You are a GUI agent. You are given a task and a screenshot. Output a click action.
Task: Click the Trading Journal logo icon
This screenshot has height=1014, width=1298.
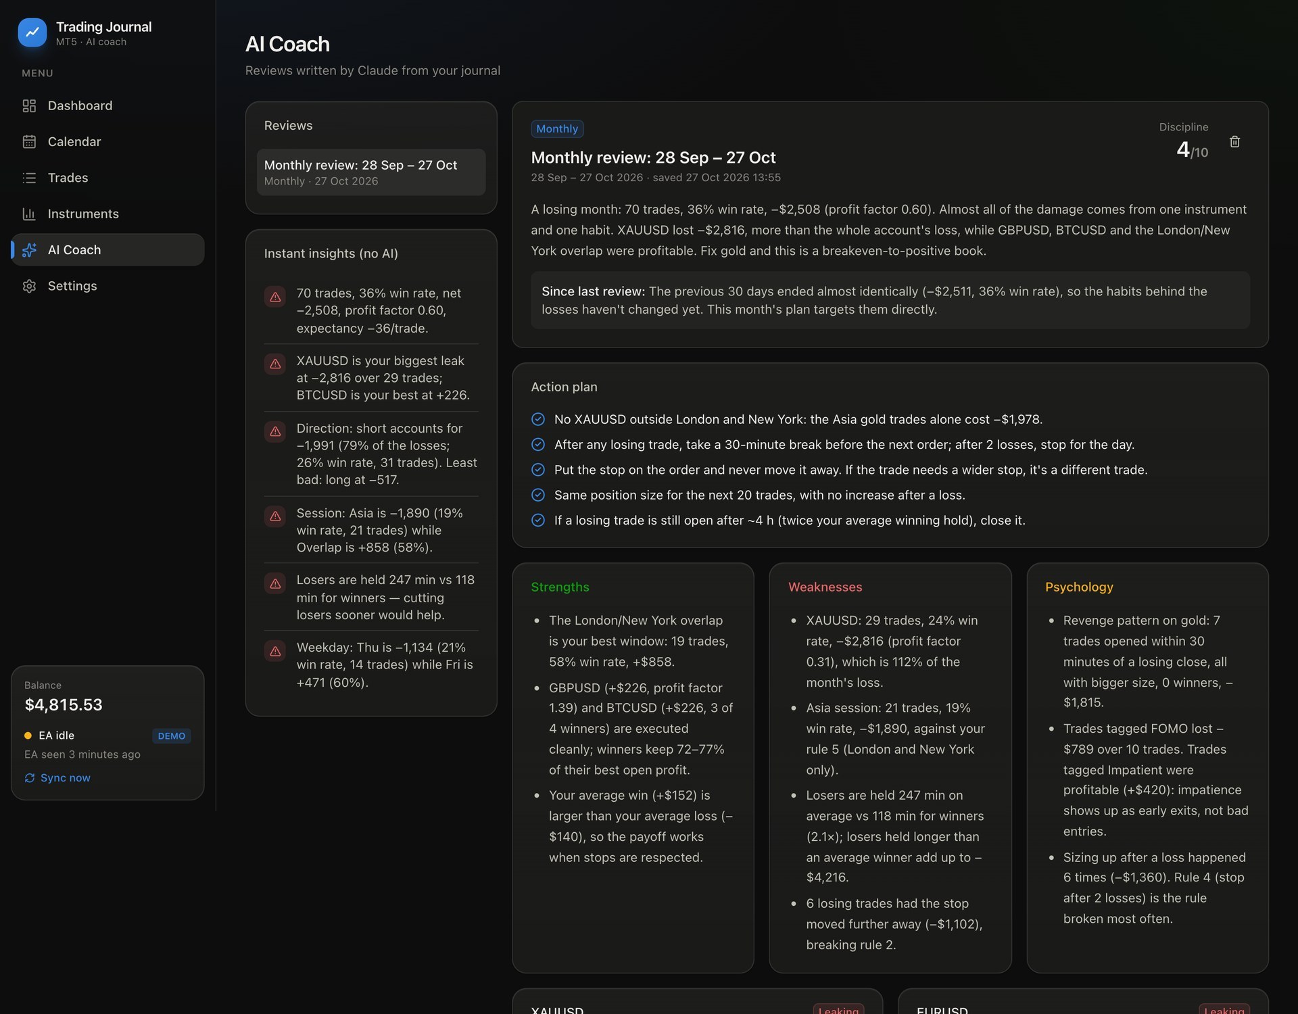pos(32,32)
